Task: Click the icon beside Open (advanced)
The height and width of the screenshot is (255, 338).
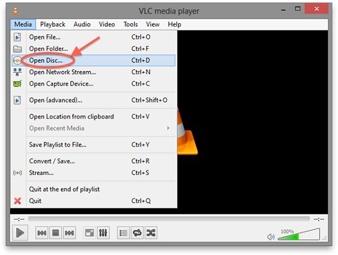Action: click(17, 100)
